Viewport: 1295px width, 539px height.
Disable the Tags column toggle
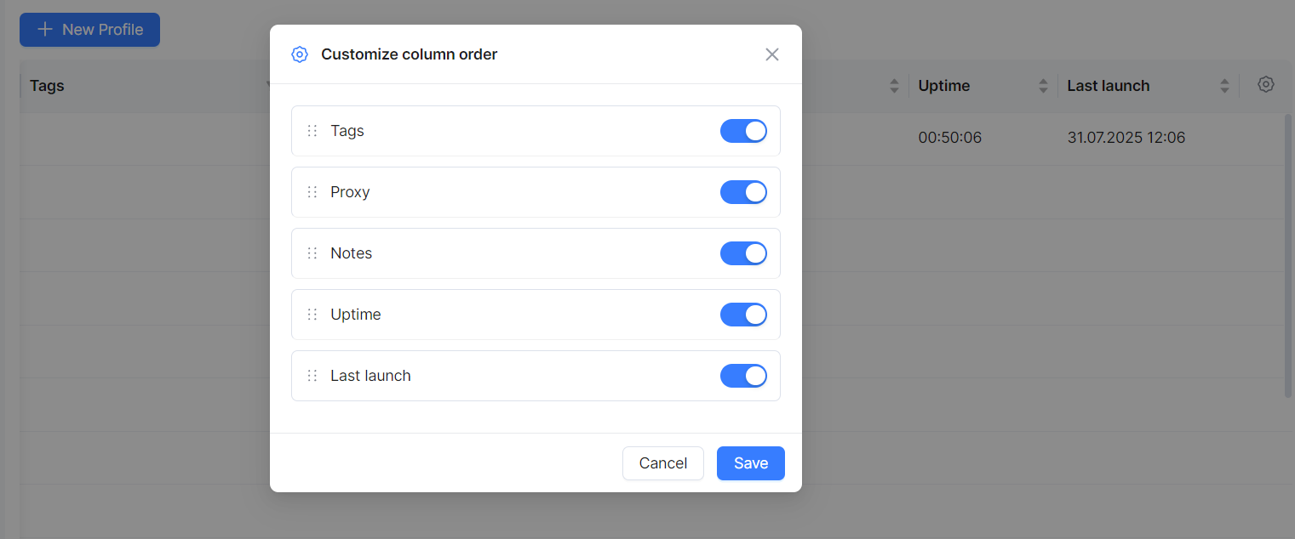tap(743, 131)
